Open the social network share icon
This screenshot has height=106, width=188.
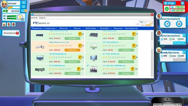click(x=23, y=6)
